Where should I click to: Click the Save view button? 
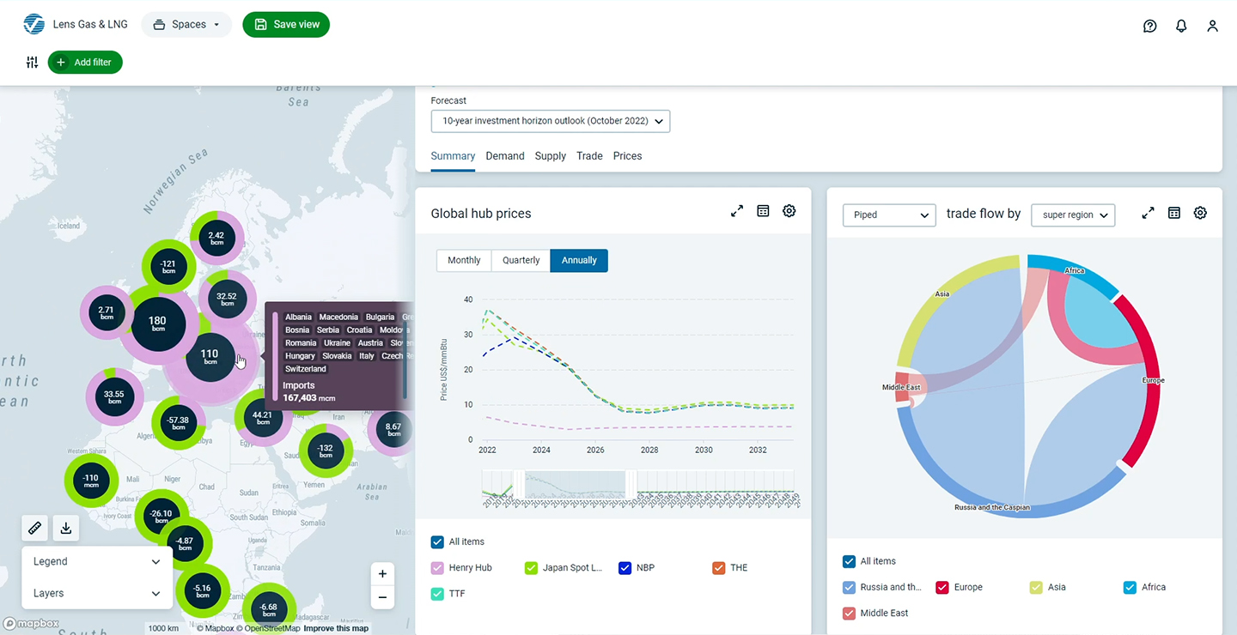(x=286, y=24)
